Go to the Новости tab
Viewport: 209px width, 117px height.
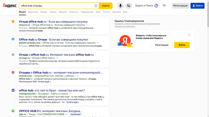(x=73, y=12)
